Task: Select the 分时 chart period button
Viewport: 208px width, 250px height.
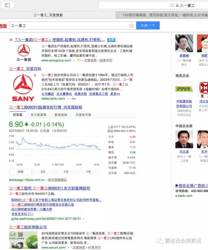Action: [20, 172]
